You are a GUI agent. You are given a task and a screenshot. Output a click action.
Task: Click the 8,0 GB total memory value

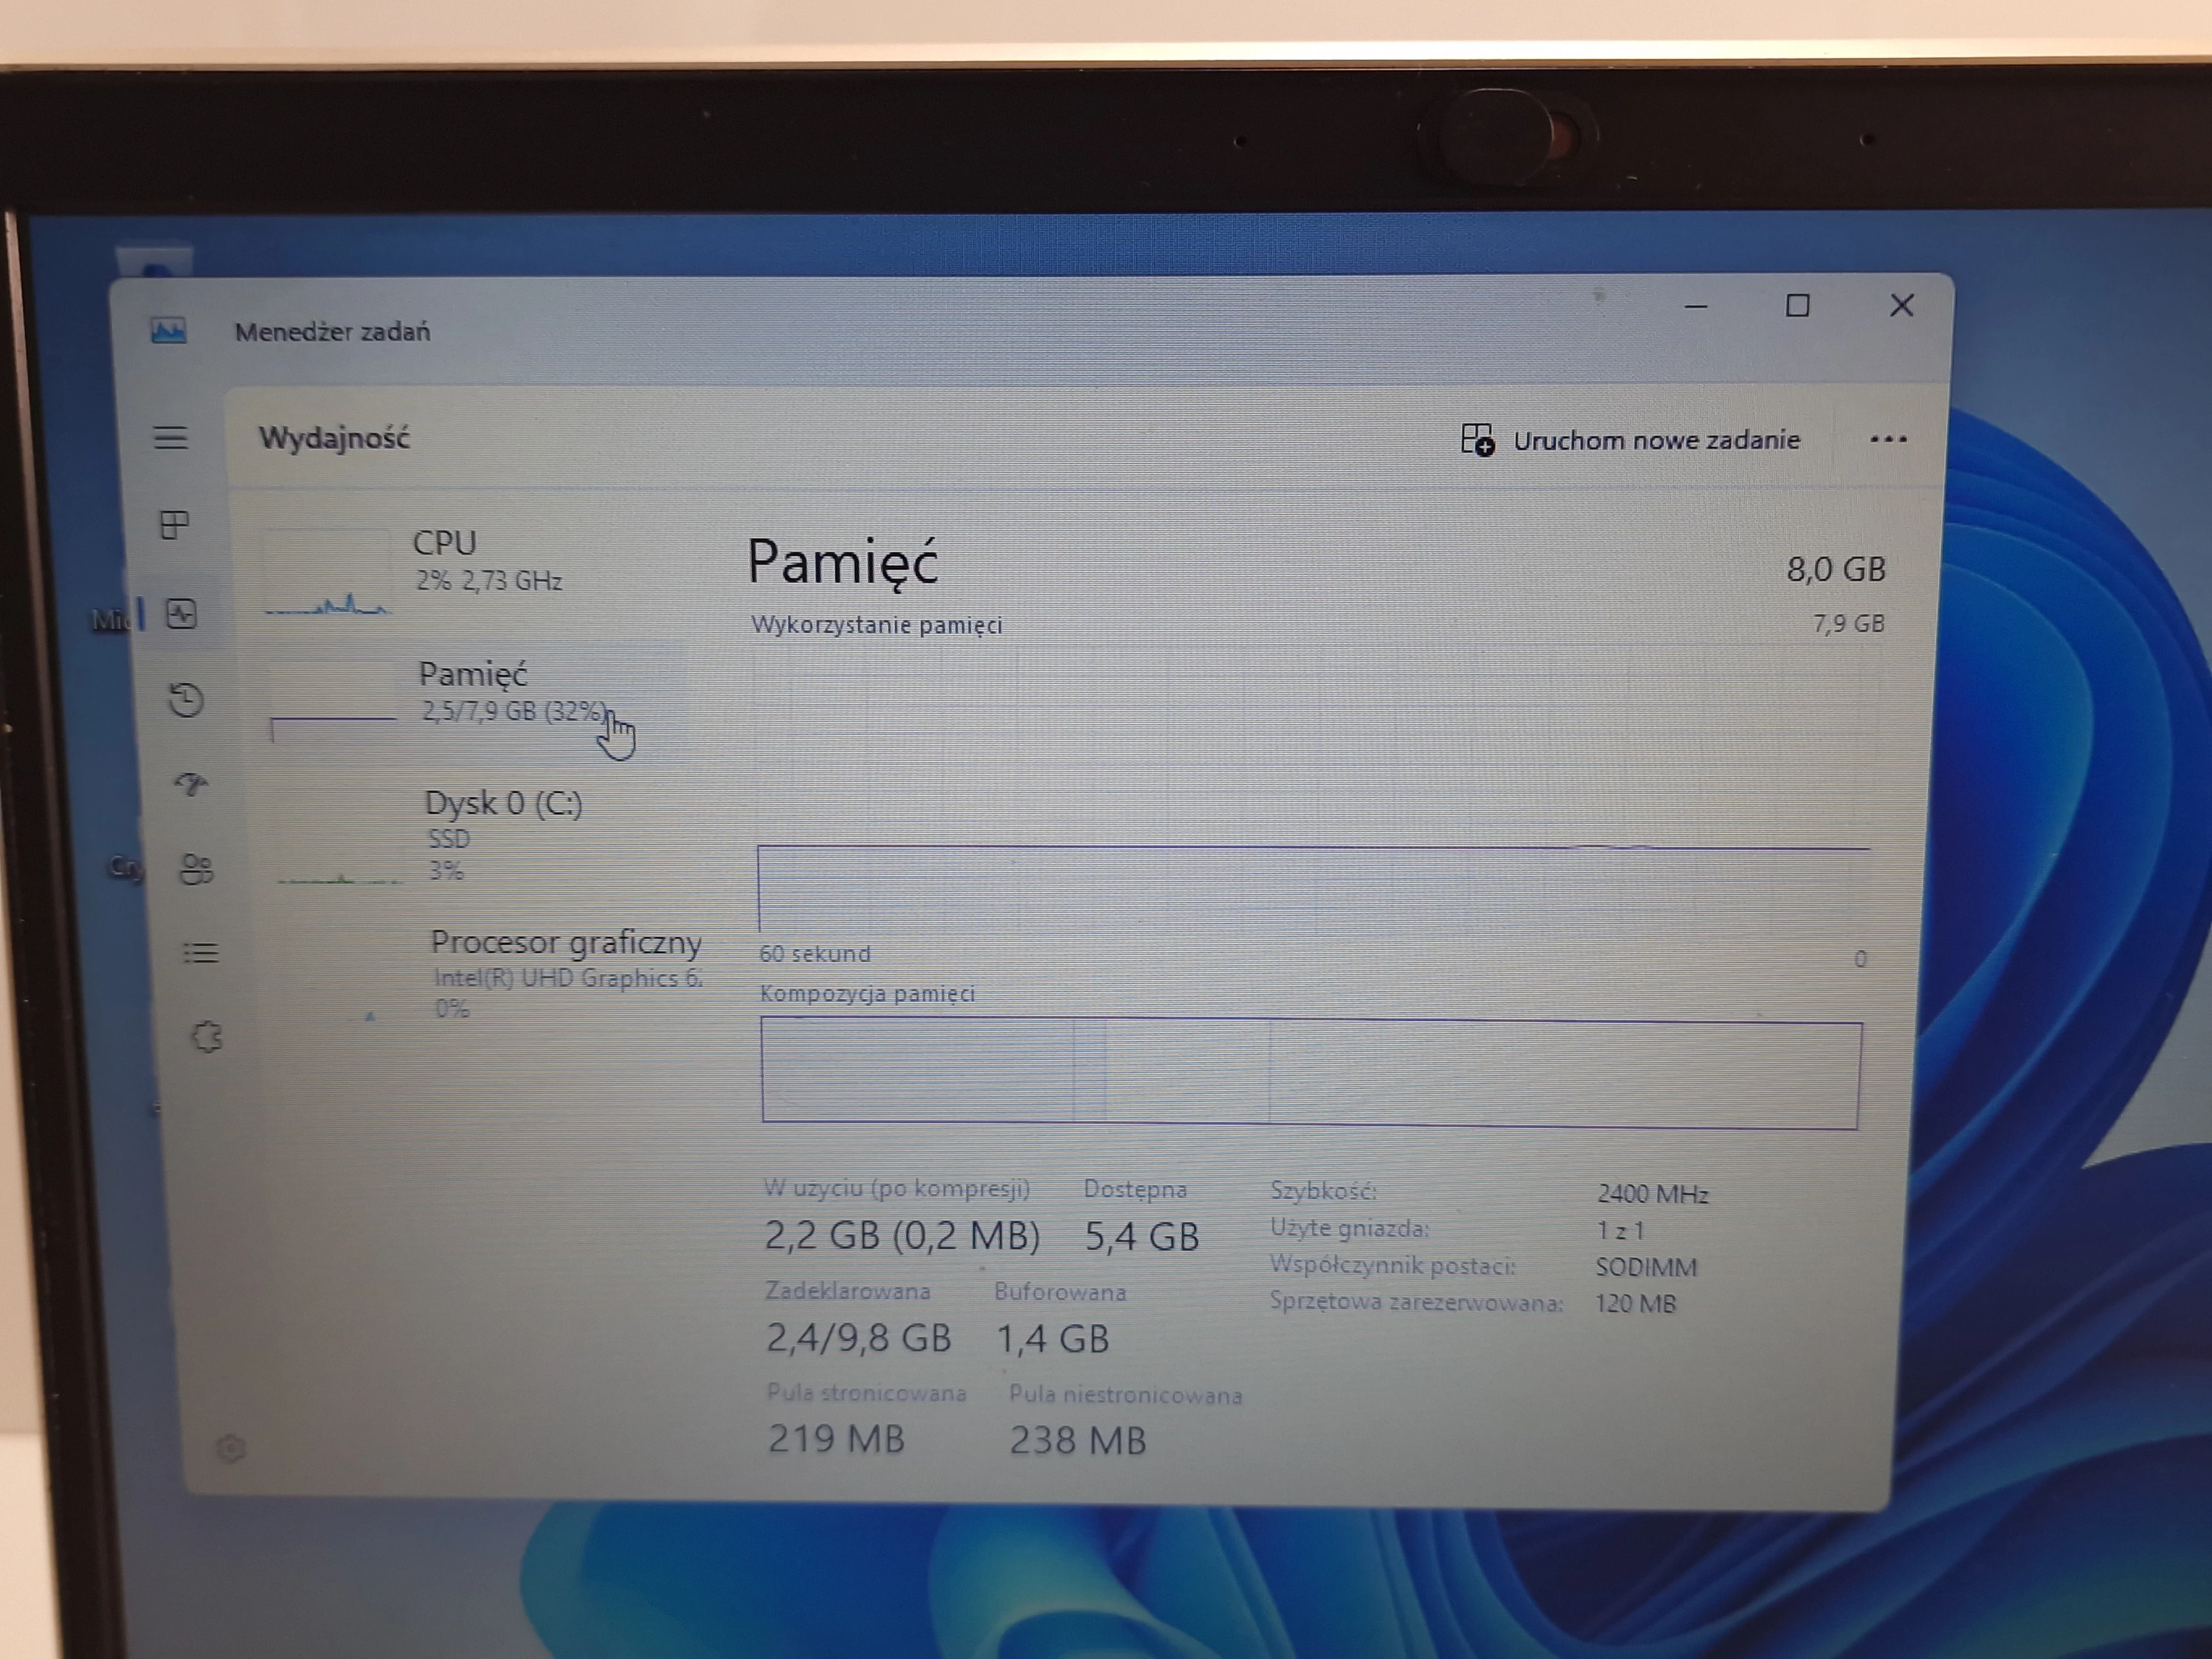click(1836, 569)
